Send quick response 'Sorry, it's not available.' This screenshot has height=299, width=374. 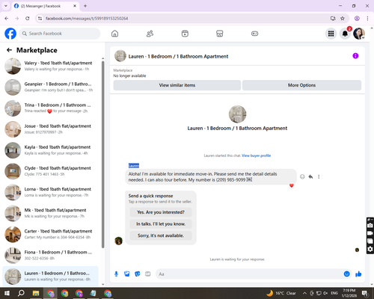pos(161,235)
